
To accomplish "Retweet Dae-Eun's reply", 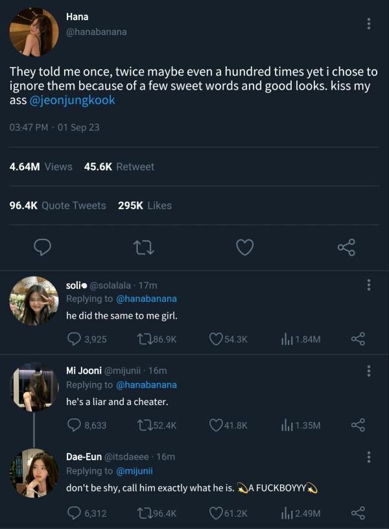I will click(x=145, y=513).
